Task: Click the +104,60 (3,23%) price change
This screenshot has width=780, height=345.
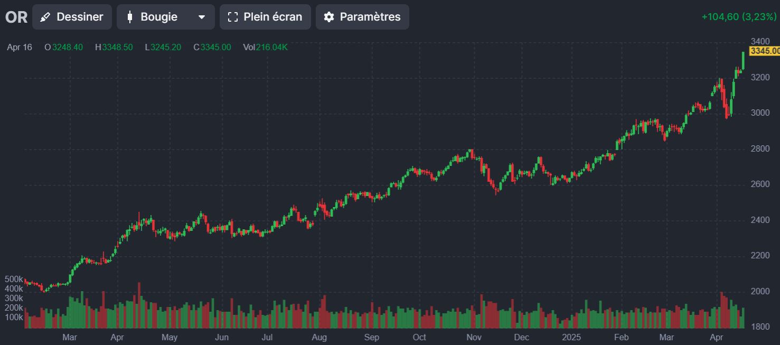Action: pyautogui.click(x=739, y=17)
